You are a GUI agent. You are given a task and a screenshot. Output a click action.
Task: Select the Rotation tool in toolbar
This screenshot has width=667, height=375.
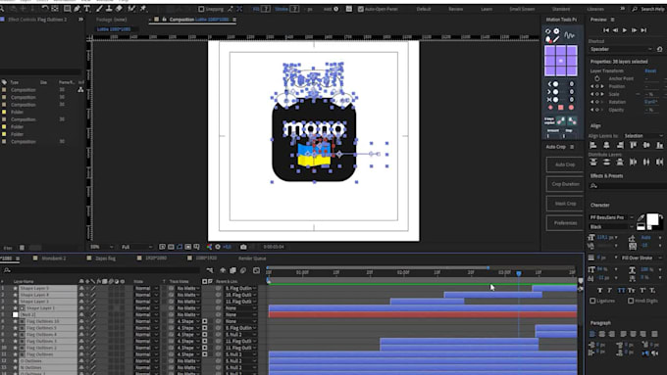click(x=44, y=9)
